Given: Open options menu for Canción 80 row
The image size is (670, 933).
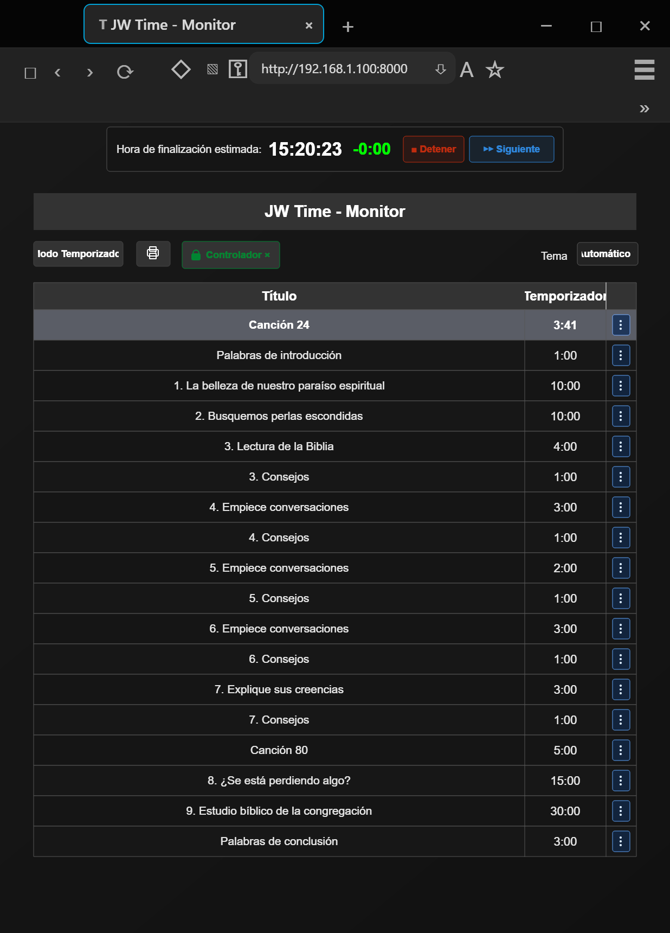Looking at the screenshot, I should (621, 750).
